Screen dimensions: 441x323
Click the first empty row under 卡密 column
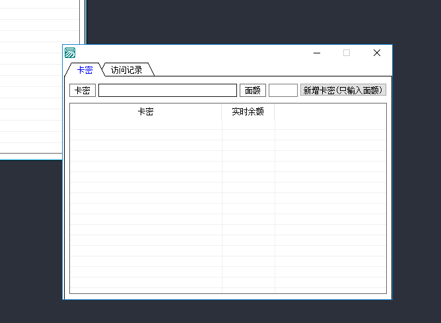pyautogui.click(x=145, y=125)
